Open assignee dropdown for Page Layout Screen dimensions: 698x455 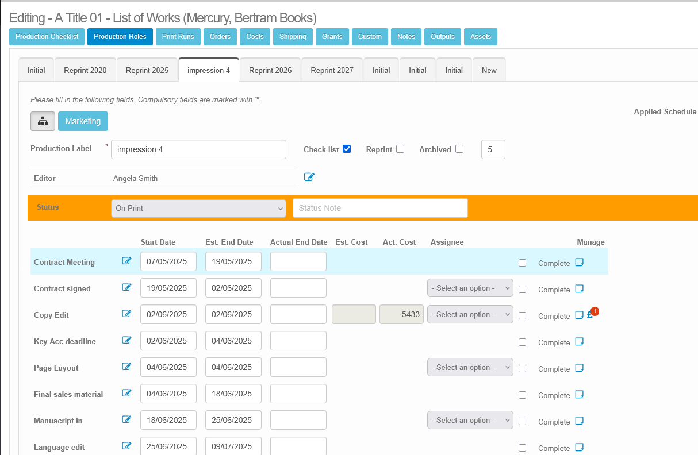(x=470, y=367)
